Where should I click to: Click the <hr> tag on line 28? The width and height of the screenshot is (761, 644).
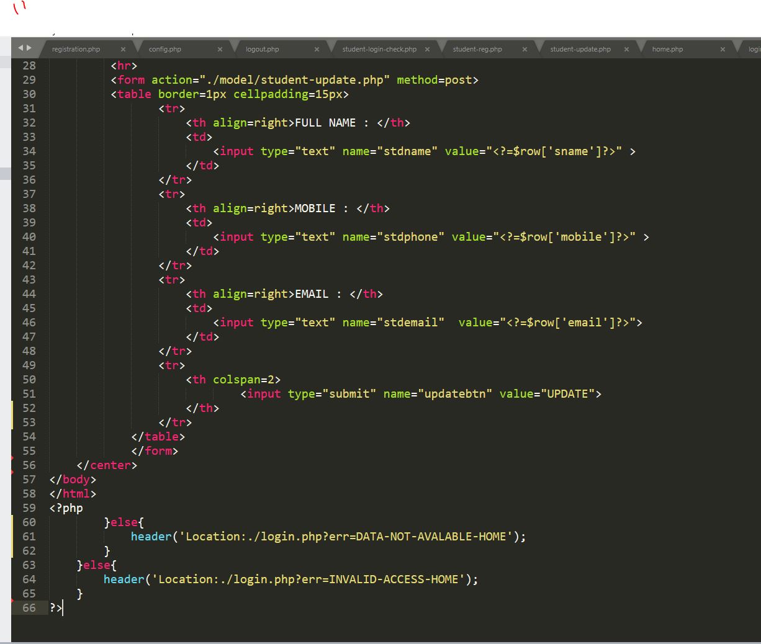124,66
